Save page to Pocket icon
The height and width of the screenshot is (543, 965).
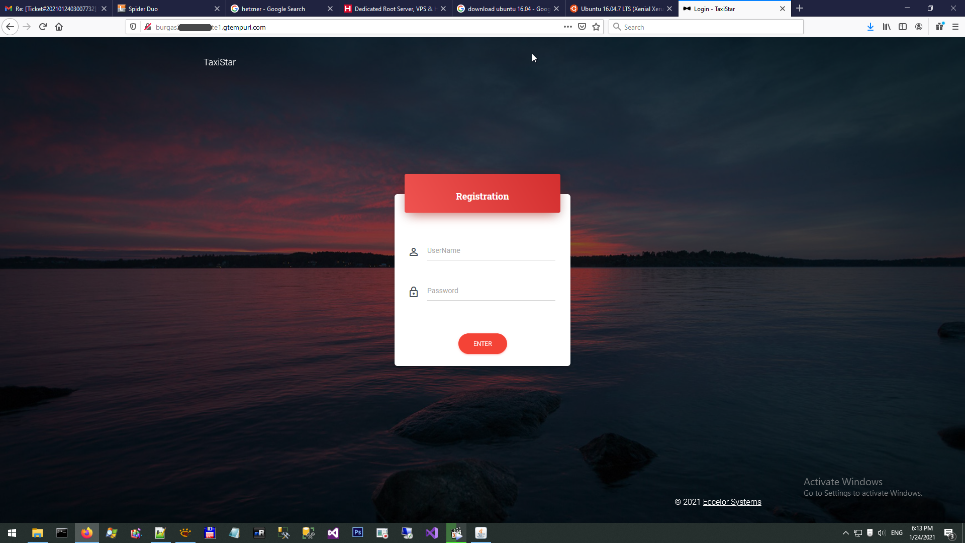point(582,27)
